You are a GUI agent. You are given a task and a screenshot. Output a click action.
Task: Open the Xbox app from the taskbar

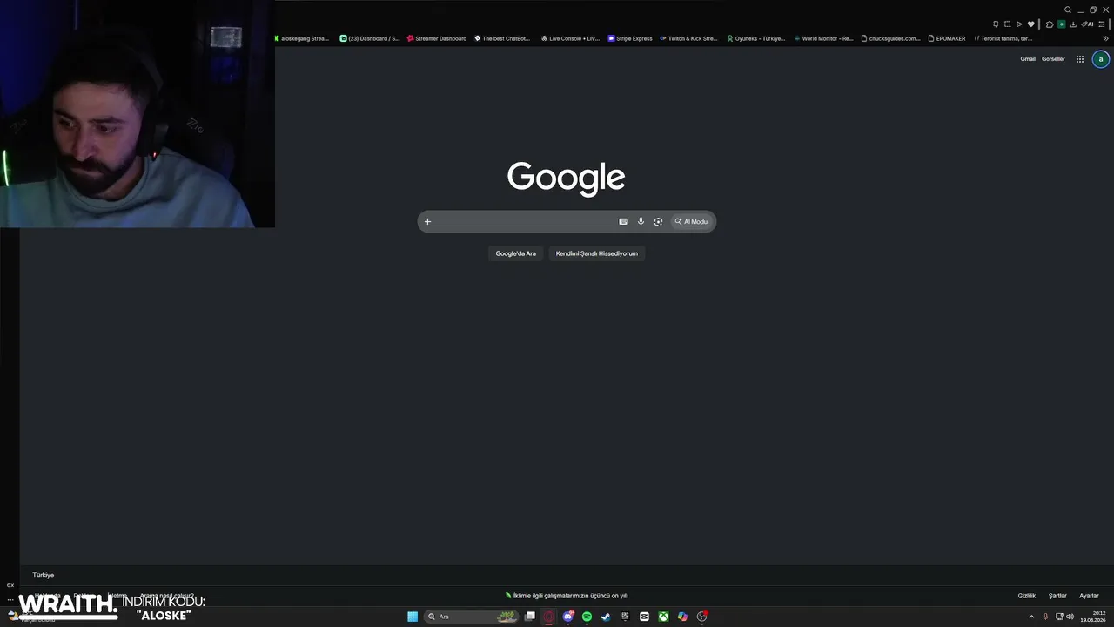(663, 617)
